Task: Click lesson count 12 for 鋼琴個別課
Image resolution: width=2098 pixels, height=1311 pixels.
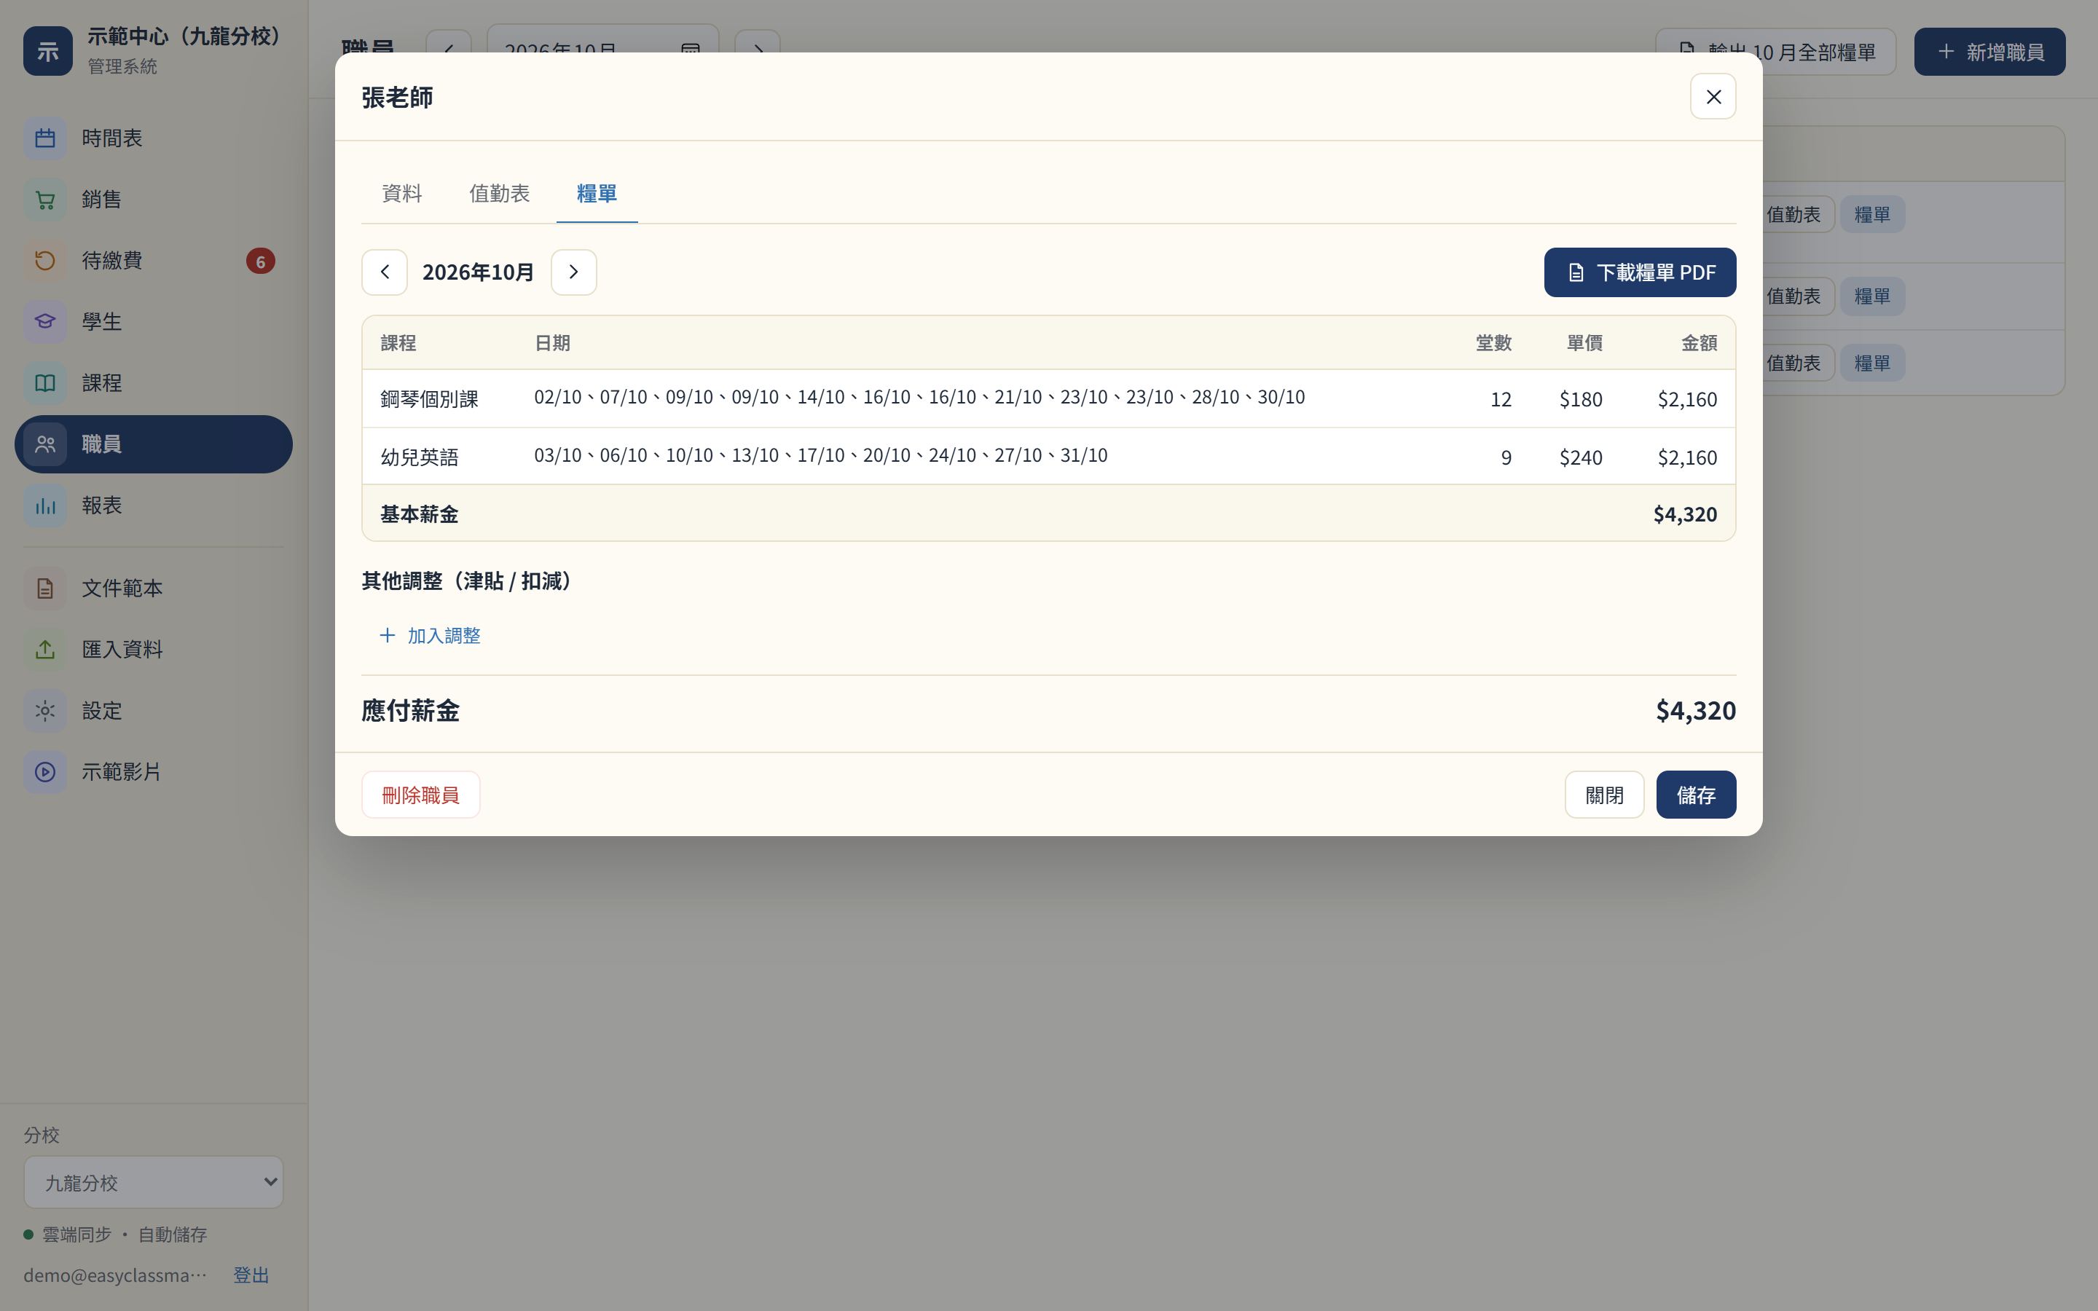Action: point(1501,400)
